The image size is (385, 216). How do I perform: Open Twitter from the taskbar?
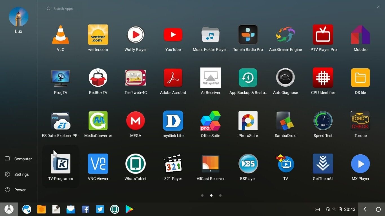pos(100,209)
